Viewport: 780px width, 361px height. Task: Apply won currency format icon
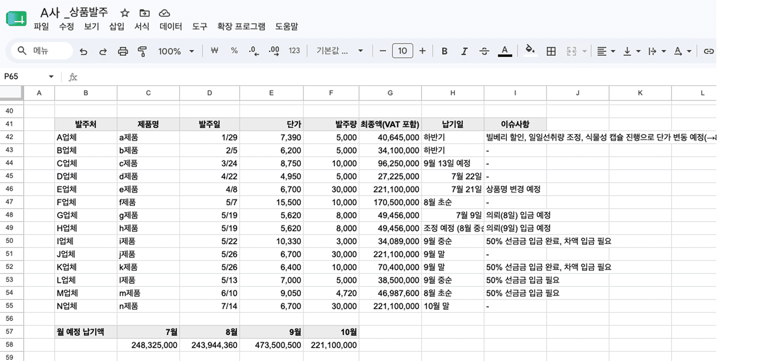214,51
